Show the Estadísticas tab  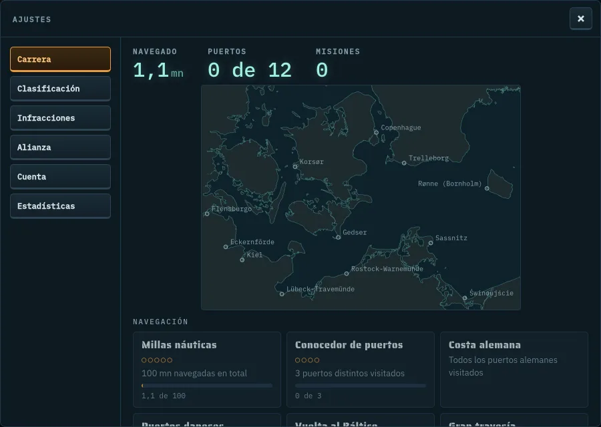[60, 206]
